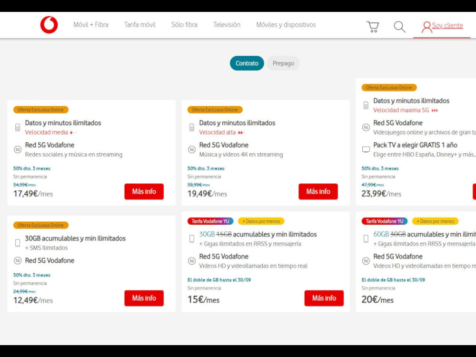Click Tarifa Vodafone YU badge on 15€ card
The height and width of the screenshot is (357, 476).
210,221
